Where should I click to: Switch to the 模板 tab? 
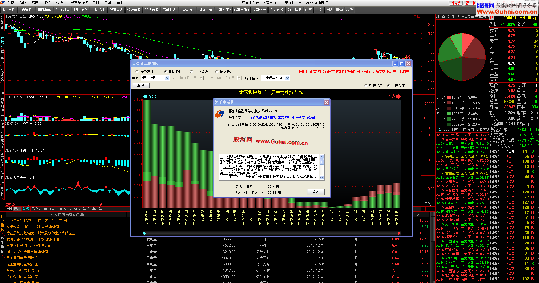click(17, 209)
